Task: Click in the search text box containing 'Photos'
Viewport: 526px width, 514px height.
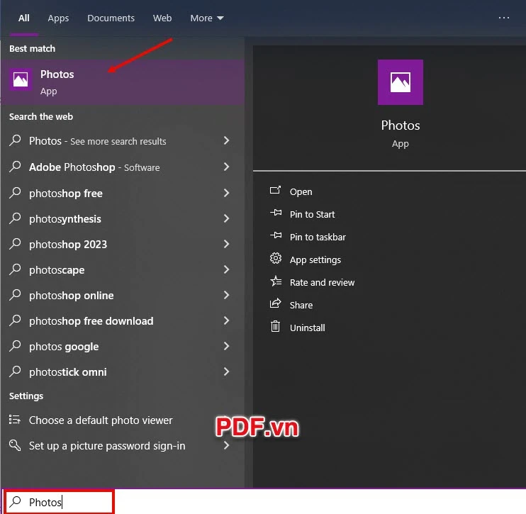Action: pos(60,502)
